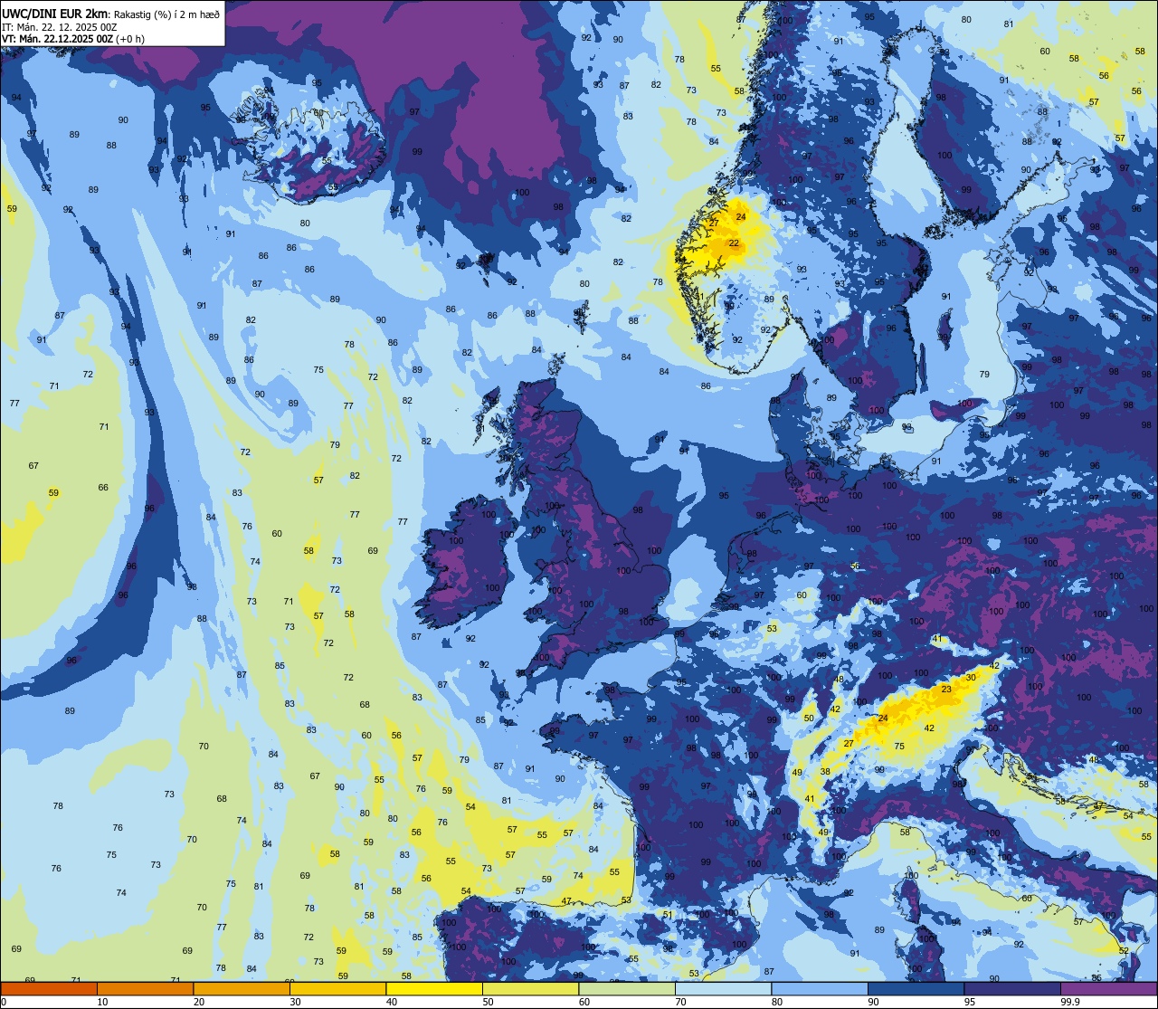
Task: Click the purple above-99.9 legend segment
Action: click(1108, 988)
